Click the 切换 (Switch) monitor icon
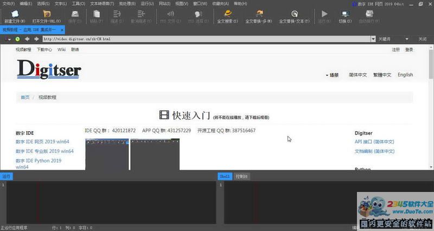 pos(345,14)
